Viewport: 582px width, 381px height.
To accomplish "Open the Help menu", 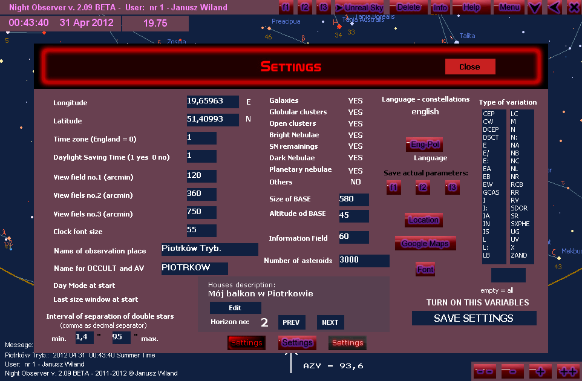I will (471, 7).
